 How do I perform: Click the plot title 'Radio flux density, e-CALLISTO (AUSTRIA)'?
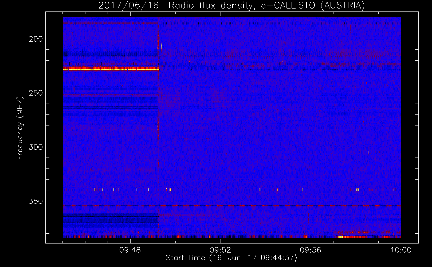click(266, 6)
